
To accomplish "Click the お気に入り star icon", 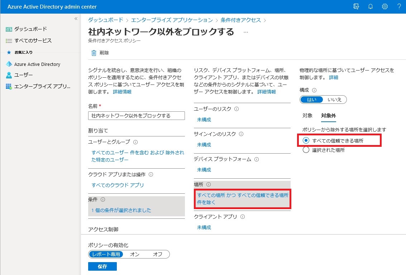I will click(x=9, y=52).
